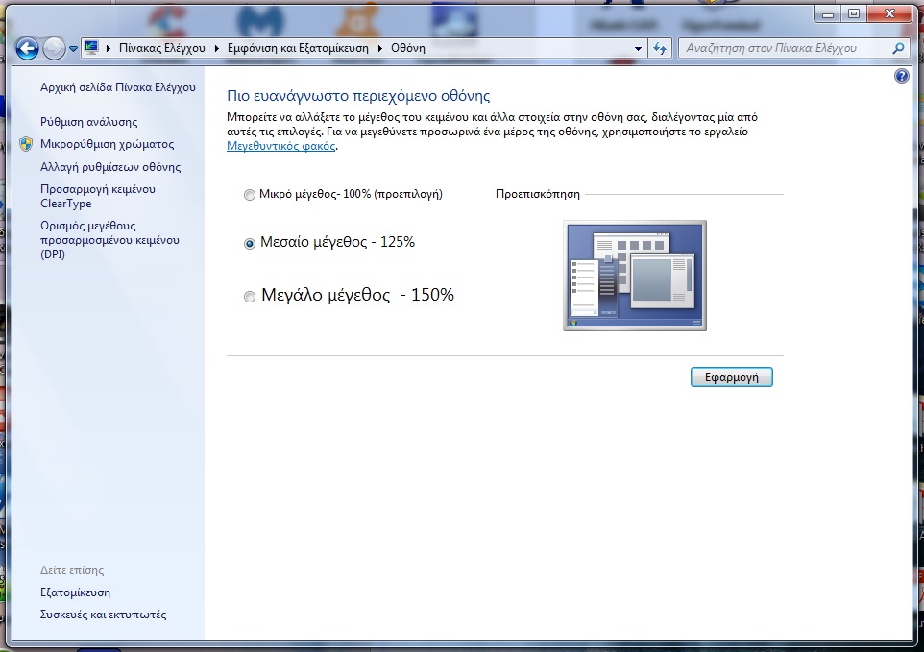Image resolution: width=924 pixels, height=652 pixels.
Task: Select Μικρό μέγεθος 100% radio button
Action: [x=250, y=195]
